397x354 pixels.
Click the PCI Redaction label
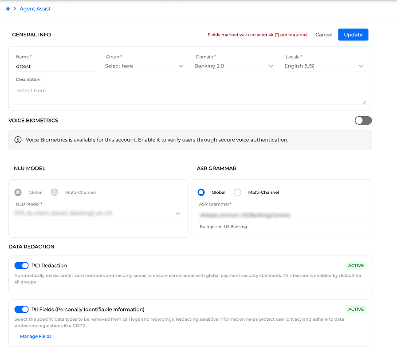coord(49,265)
